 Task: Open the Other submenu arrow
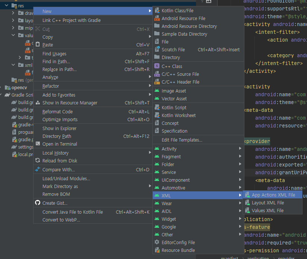[x=240, y=234]
